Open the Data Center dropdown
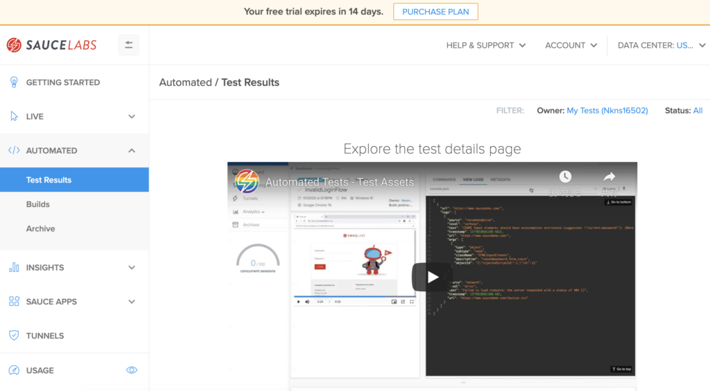The image size is (710, 391). [x=661, y=45]
